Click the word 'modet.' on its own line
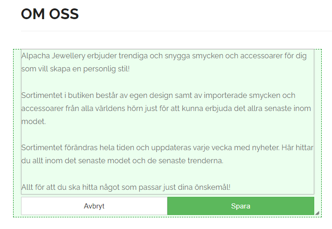 click(x=34, y=121)
